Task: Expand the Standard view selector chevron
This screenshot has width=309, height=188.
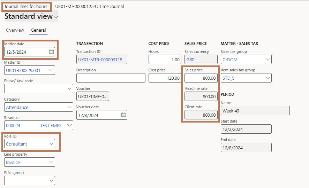Action: 56,17
